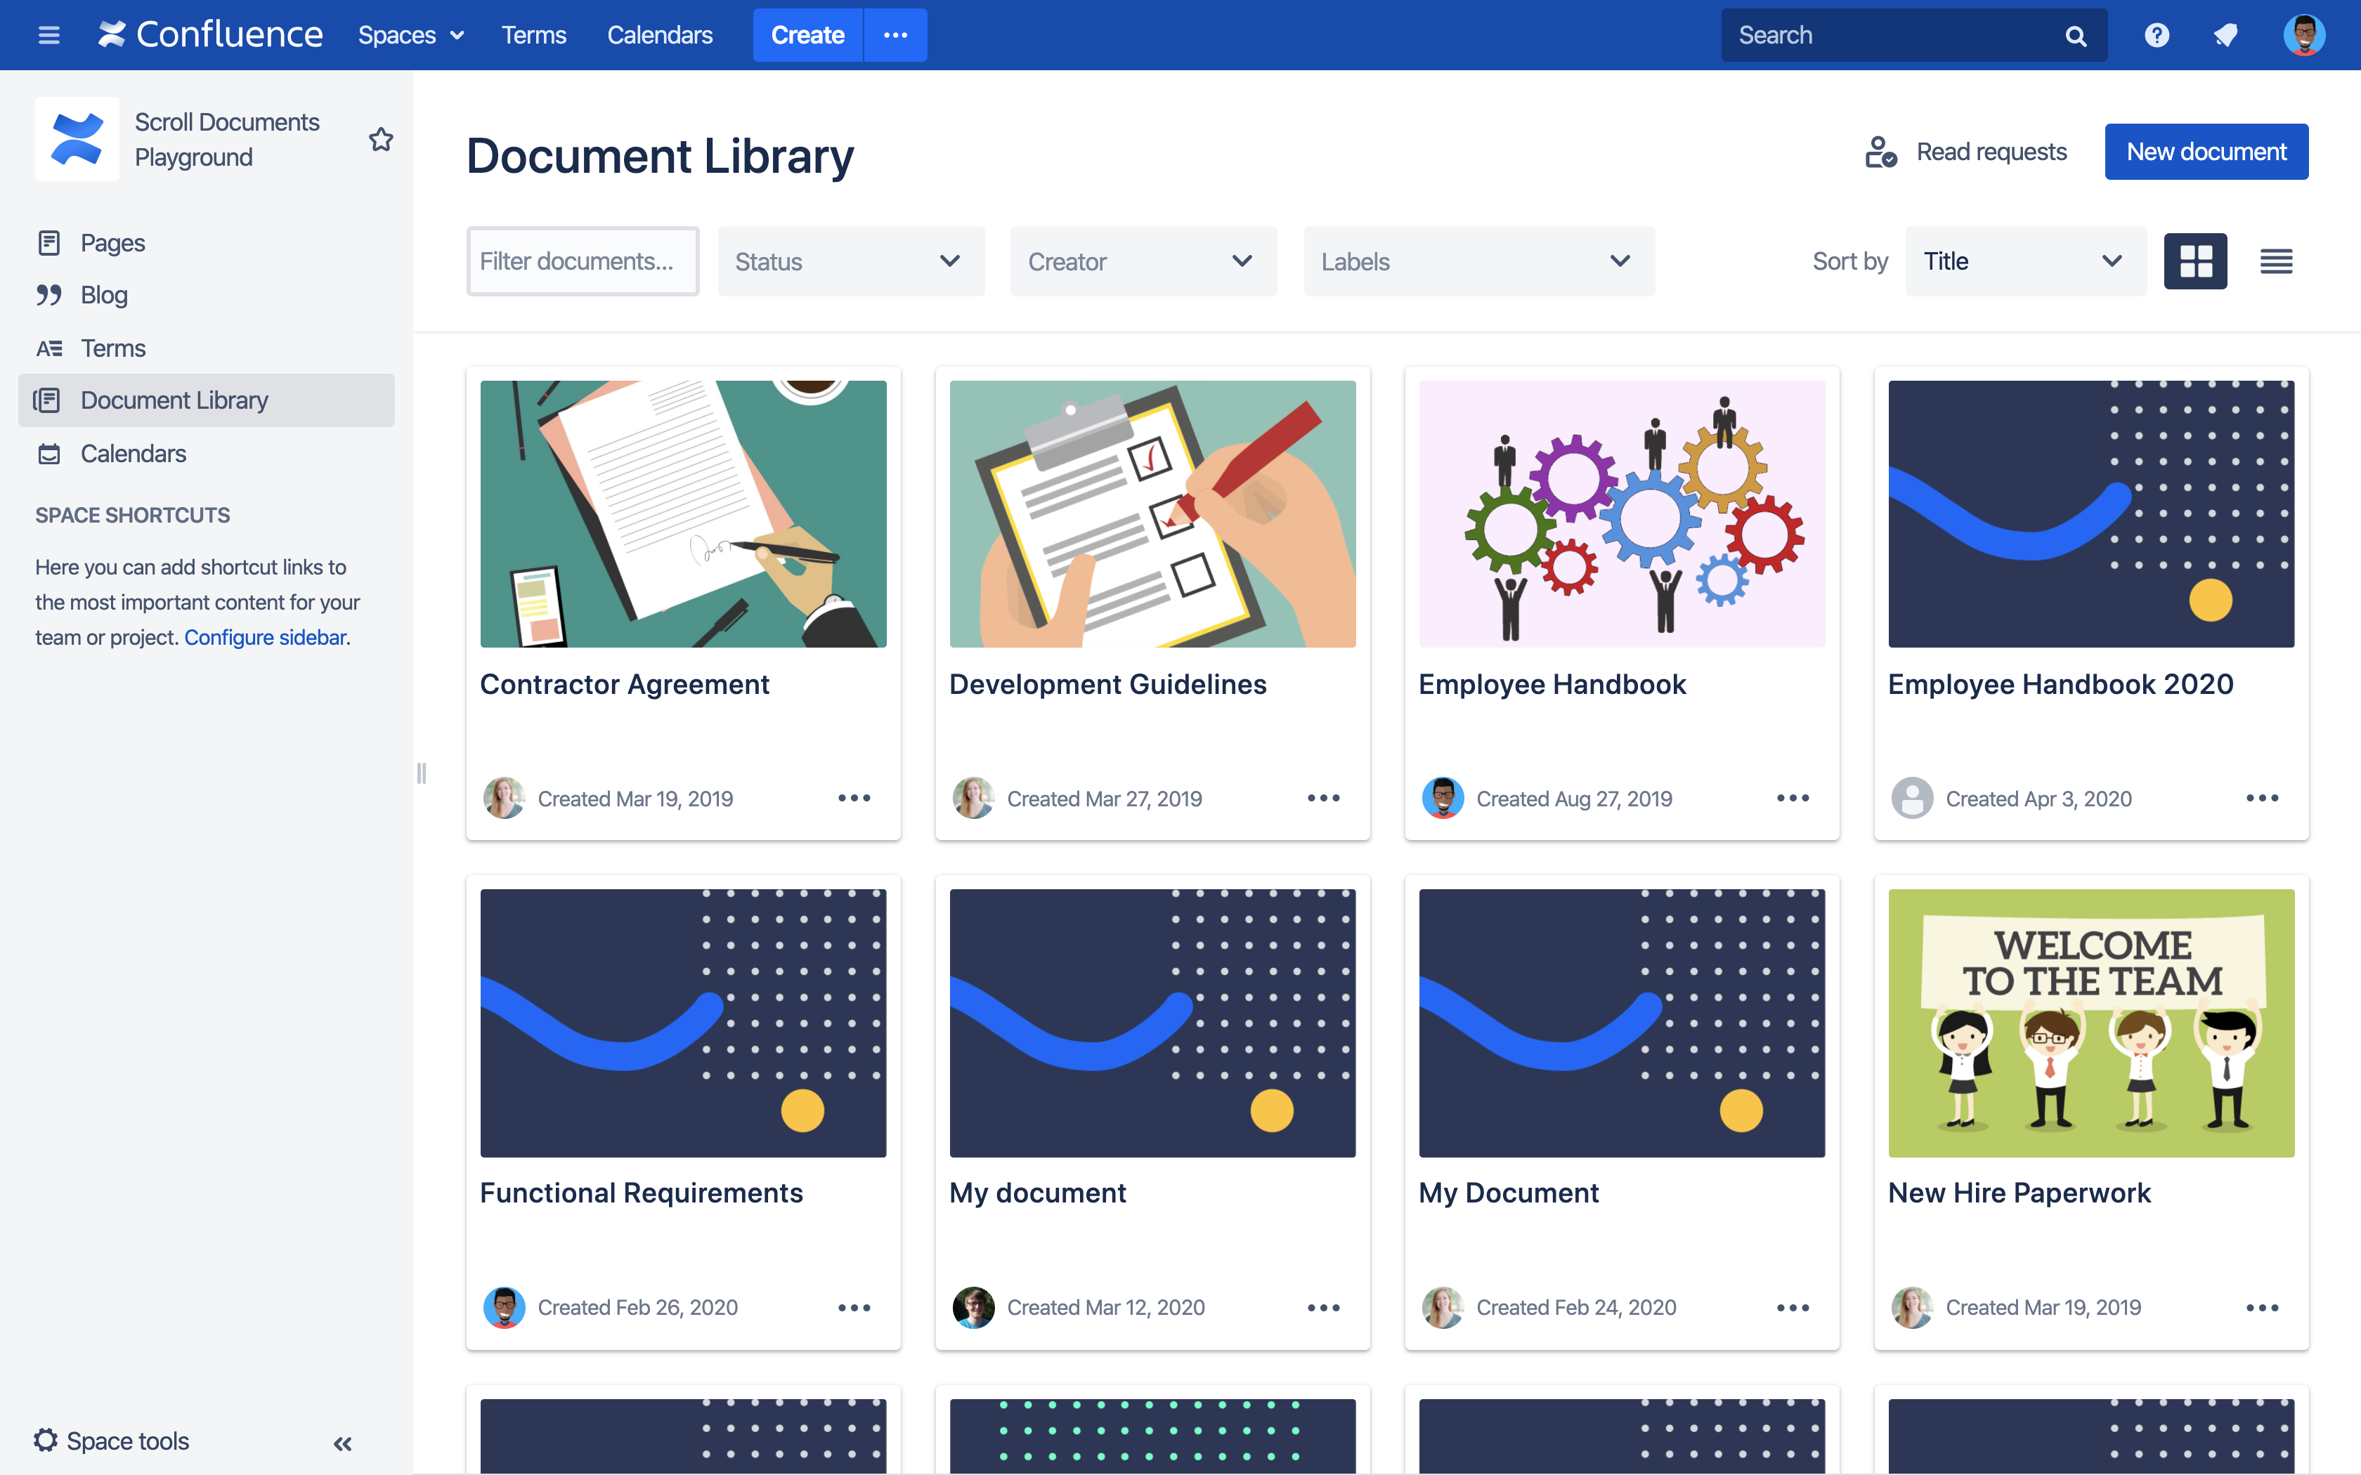The height and width of the screenshot is (1475, 2361).
Task: Click the user profile avatar
Action: 2303,35
